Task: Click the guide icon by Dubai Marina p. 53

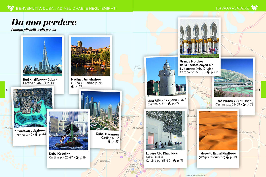Action: tap(110, 141)
